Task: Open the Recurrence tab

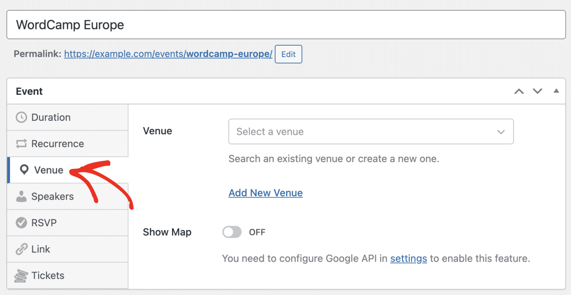Action: click(x=67, y=143)
